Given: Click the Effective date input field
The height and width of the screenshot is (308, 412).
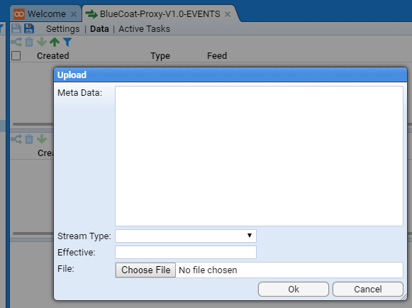Looking at the screenshot, I should tap(186, 252).
